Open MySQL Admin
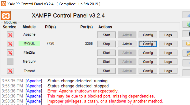This screenshot has width=190, height=105. click(127, 44)
